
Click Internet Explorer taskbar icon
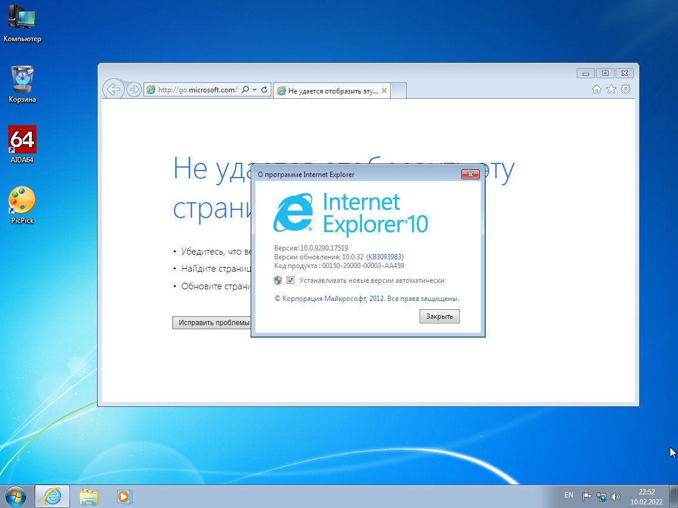[52, 496]
